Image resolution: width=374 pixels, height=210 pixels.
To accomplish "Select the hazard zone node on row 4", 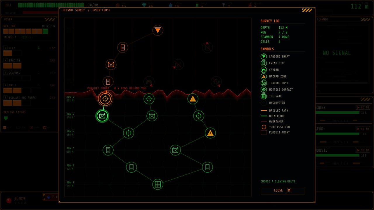I will click(x=193, y=99).
